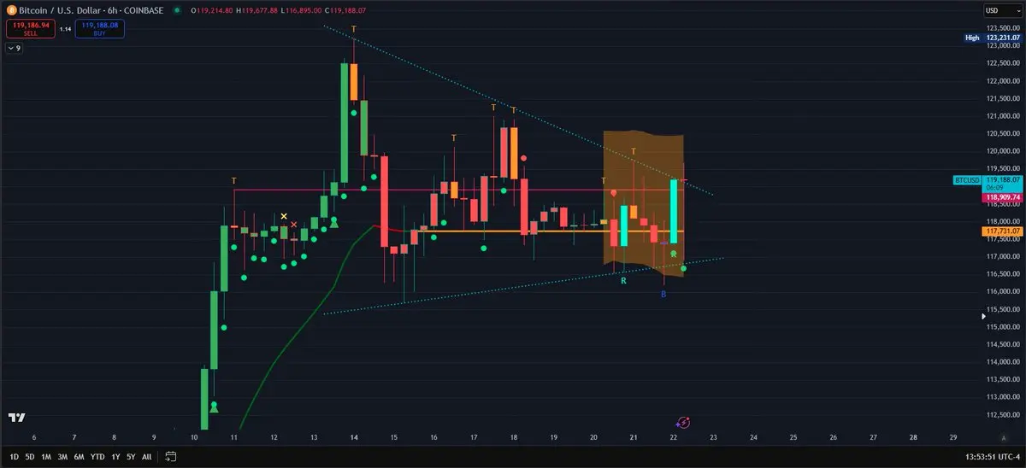Click the green market status dot
This screenshot has height=468, width=1026.
177,10
